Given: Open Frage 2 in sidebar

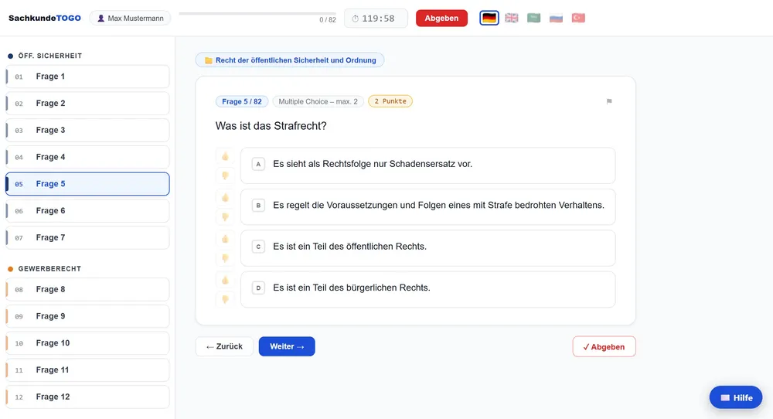Looking at the screenshot, I should point(88,104).
